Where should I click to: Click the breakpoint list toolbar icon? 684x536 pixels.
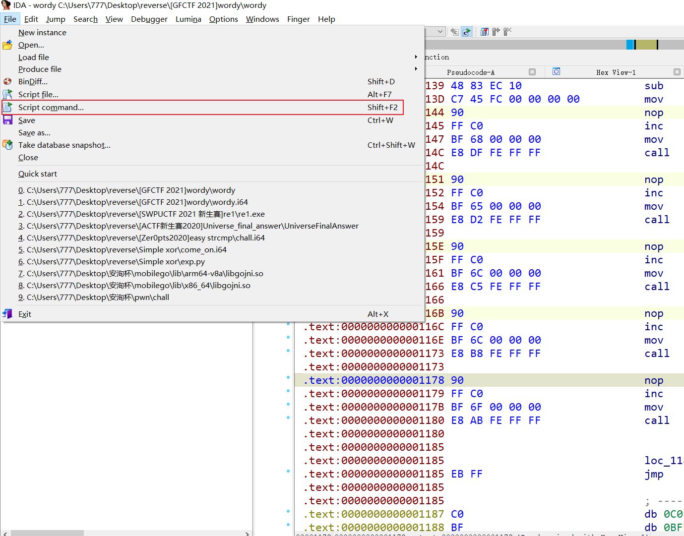485,32
